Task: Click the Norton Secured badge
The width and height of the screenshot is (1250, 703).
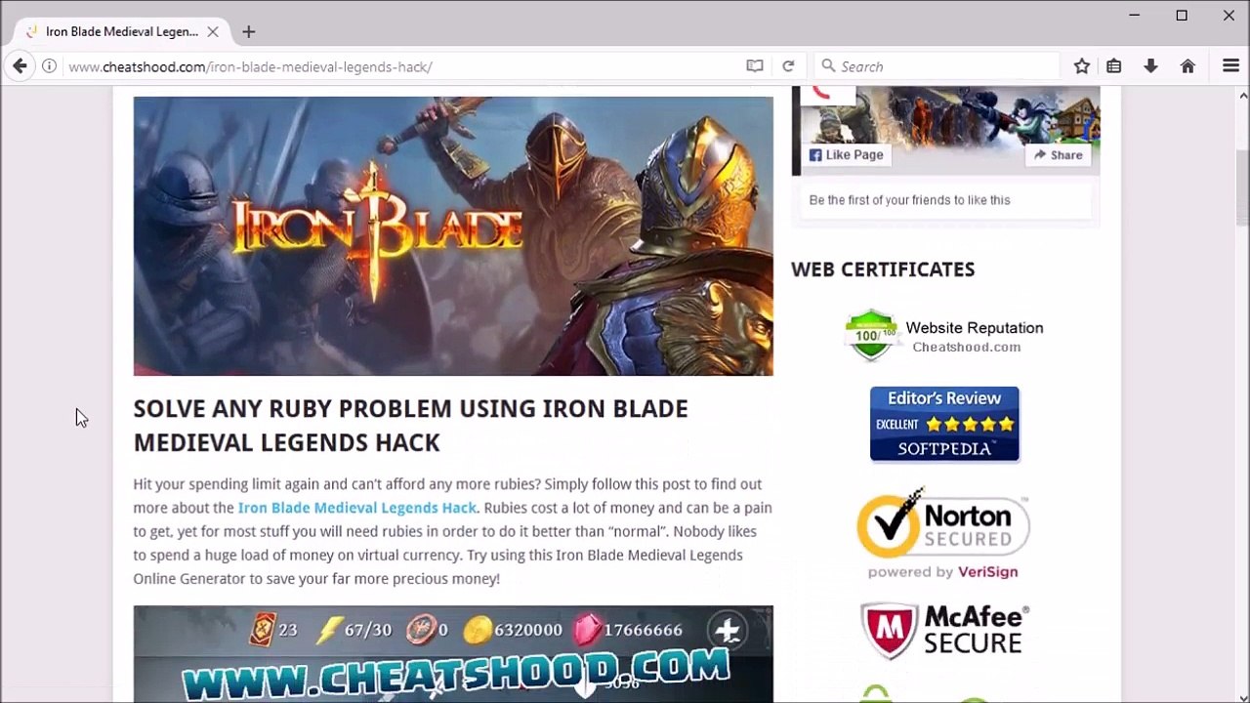Action: pos(943,533)
